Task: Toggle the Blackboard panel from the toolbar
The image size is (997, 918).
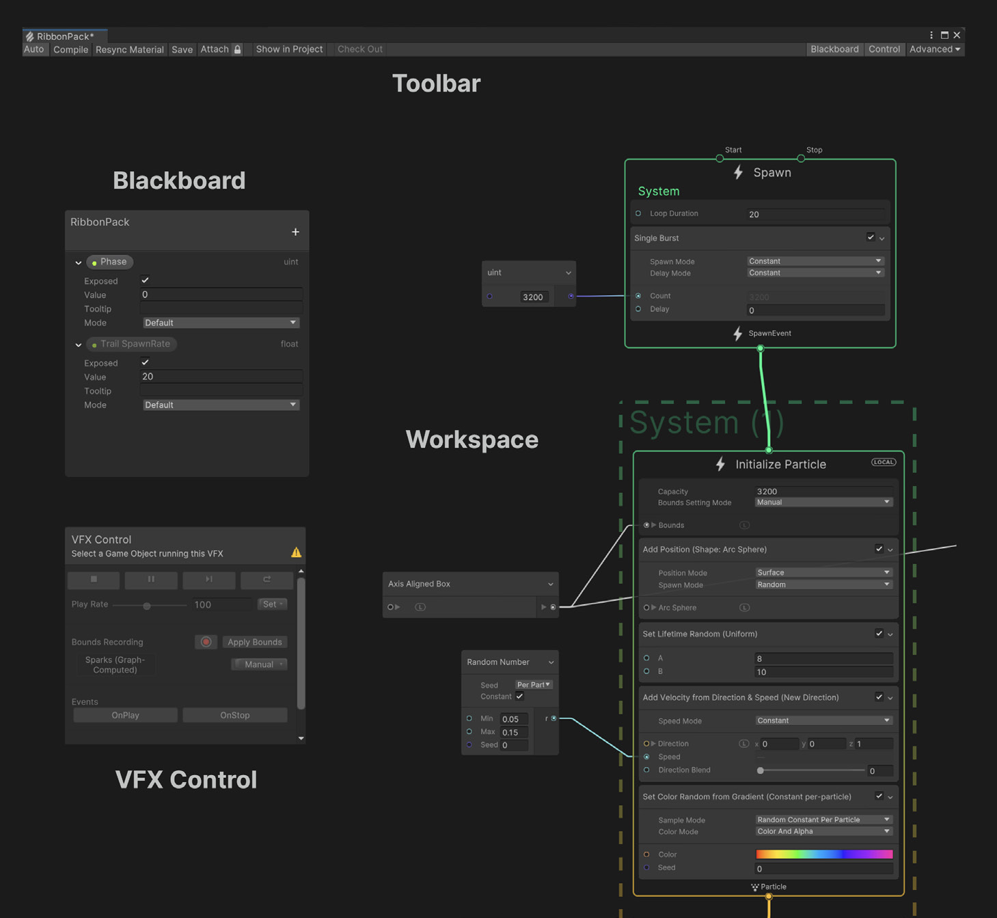Action: point(834,49)
